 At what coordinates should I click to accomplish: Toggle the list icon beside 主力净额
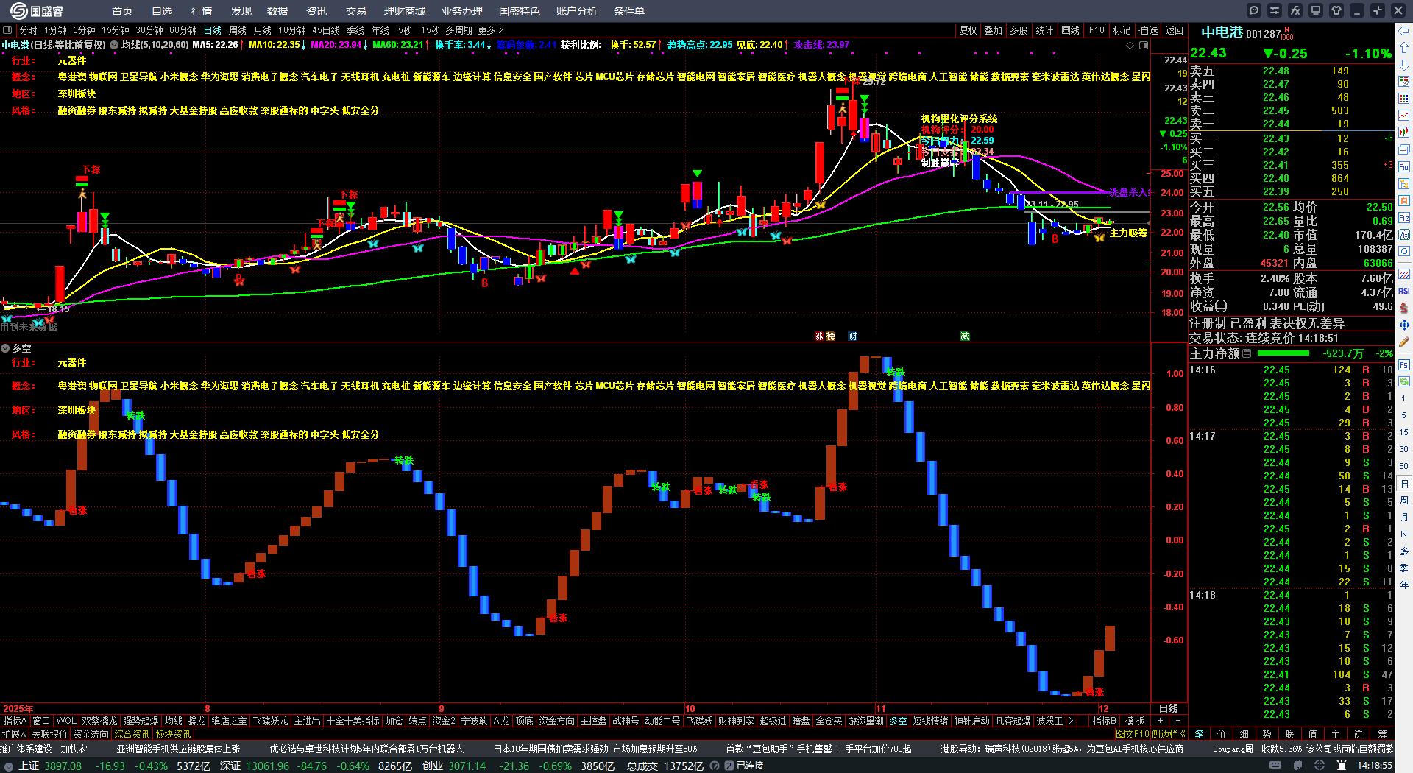1247,353
